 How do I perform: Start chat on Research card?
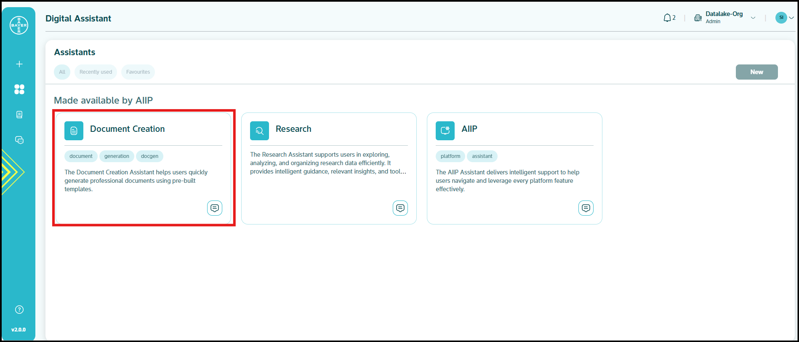point(400,208)
